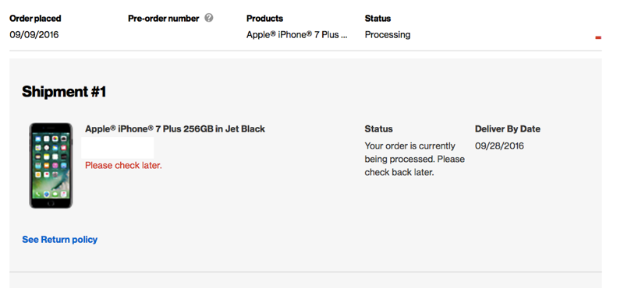Click the truncated Apple iPhone 7 Plus product text
The height and width of the screenshot is (288, 624).
click(x=297, y=34)
